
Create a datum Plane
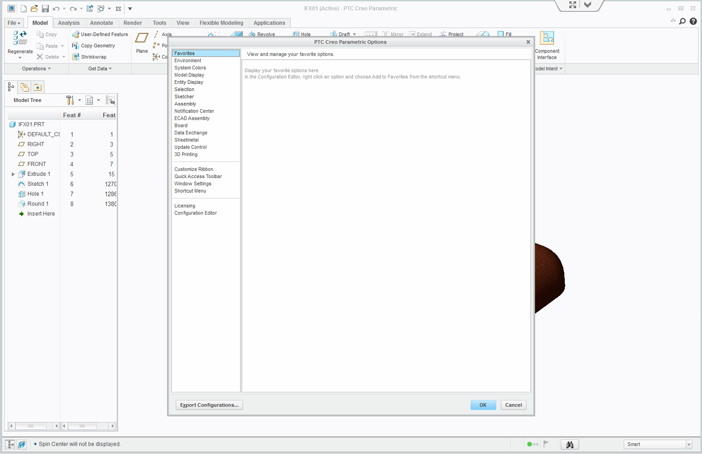142,43
